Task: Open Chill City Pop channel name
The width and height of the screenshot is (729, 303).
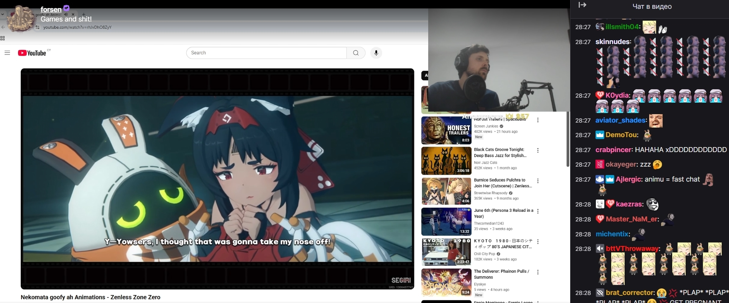Action: coord(484,254)
